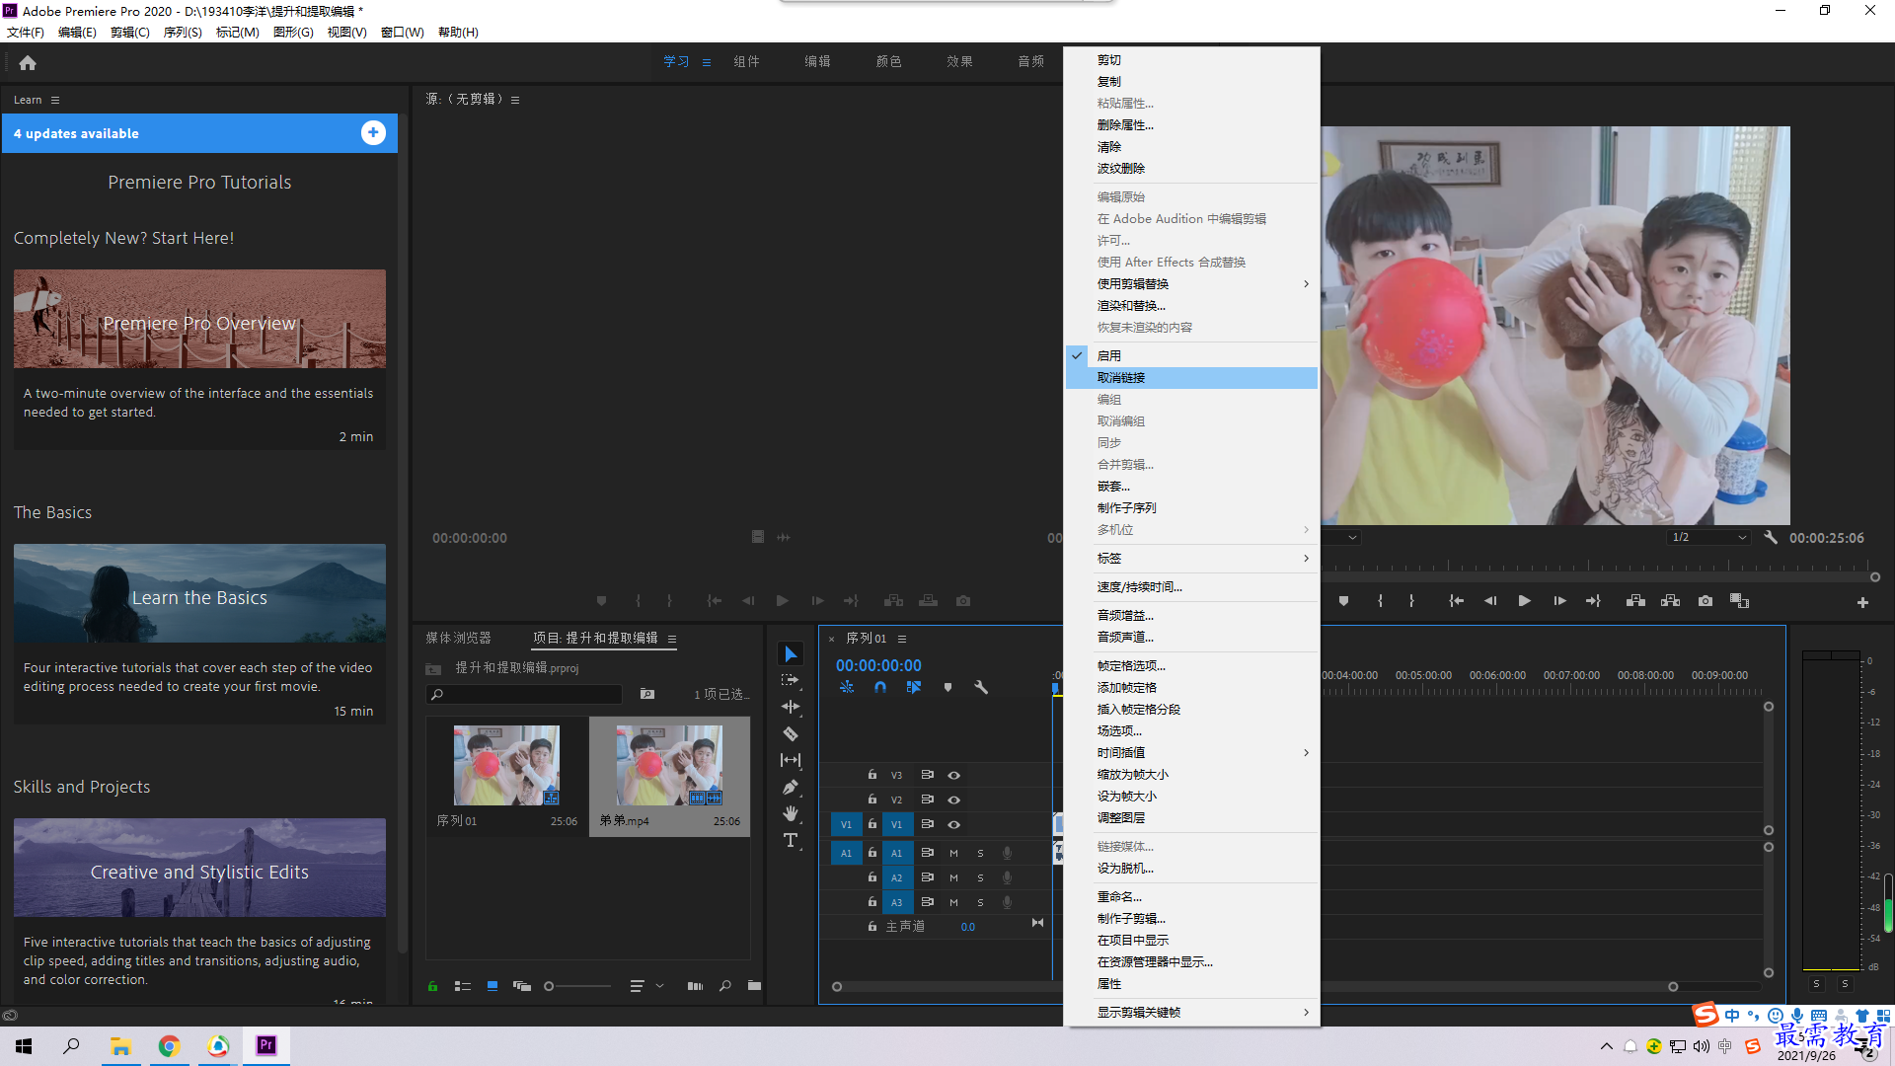The height and width of the screenshot is (1066, 1895).
Task: Select the Pen tool
Action: [791, 787]
